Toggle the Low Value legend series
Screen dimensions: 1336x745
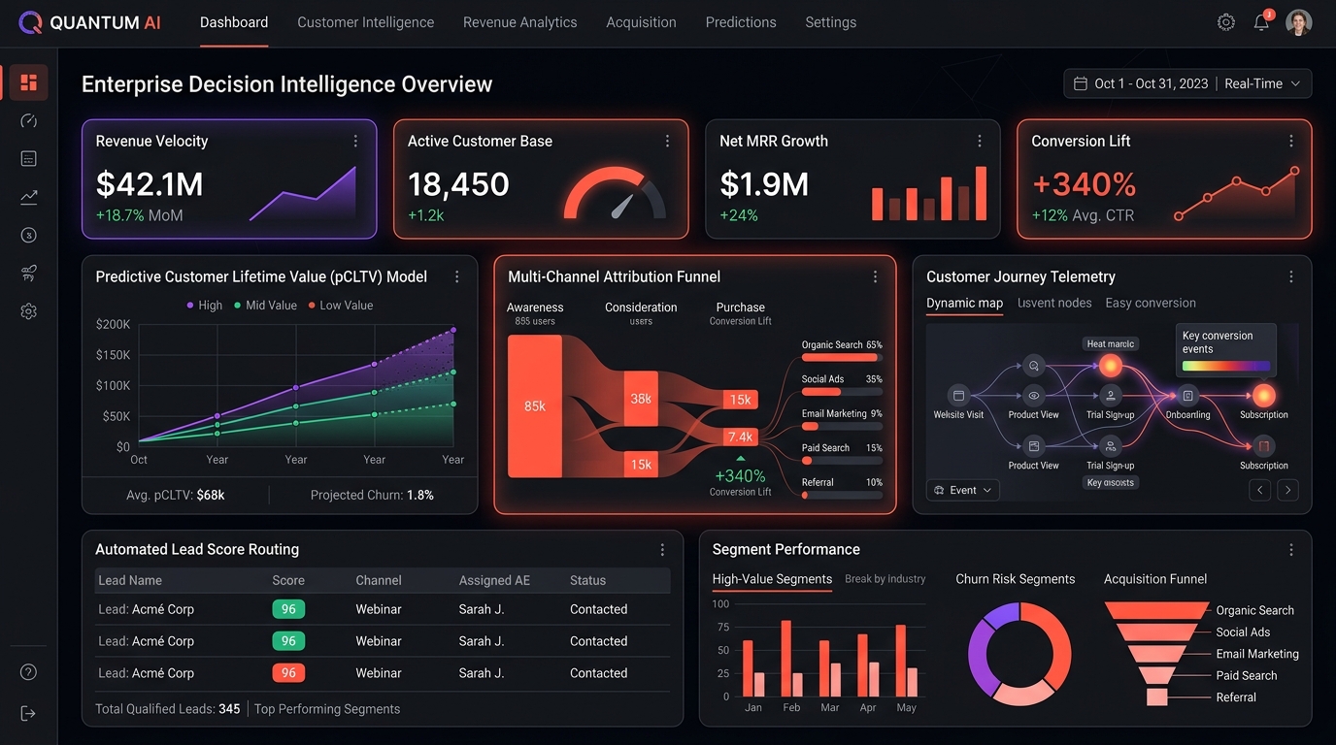(340, 305)
